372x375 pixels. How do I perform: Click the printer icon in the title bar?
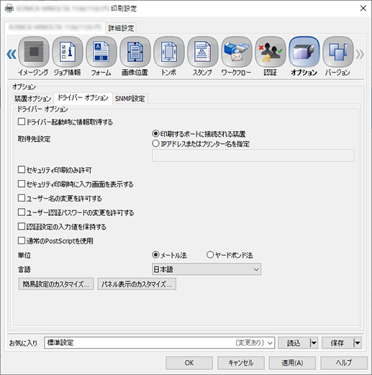[9, 9]
